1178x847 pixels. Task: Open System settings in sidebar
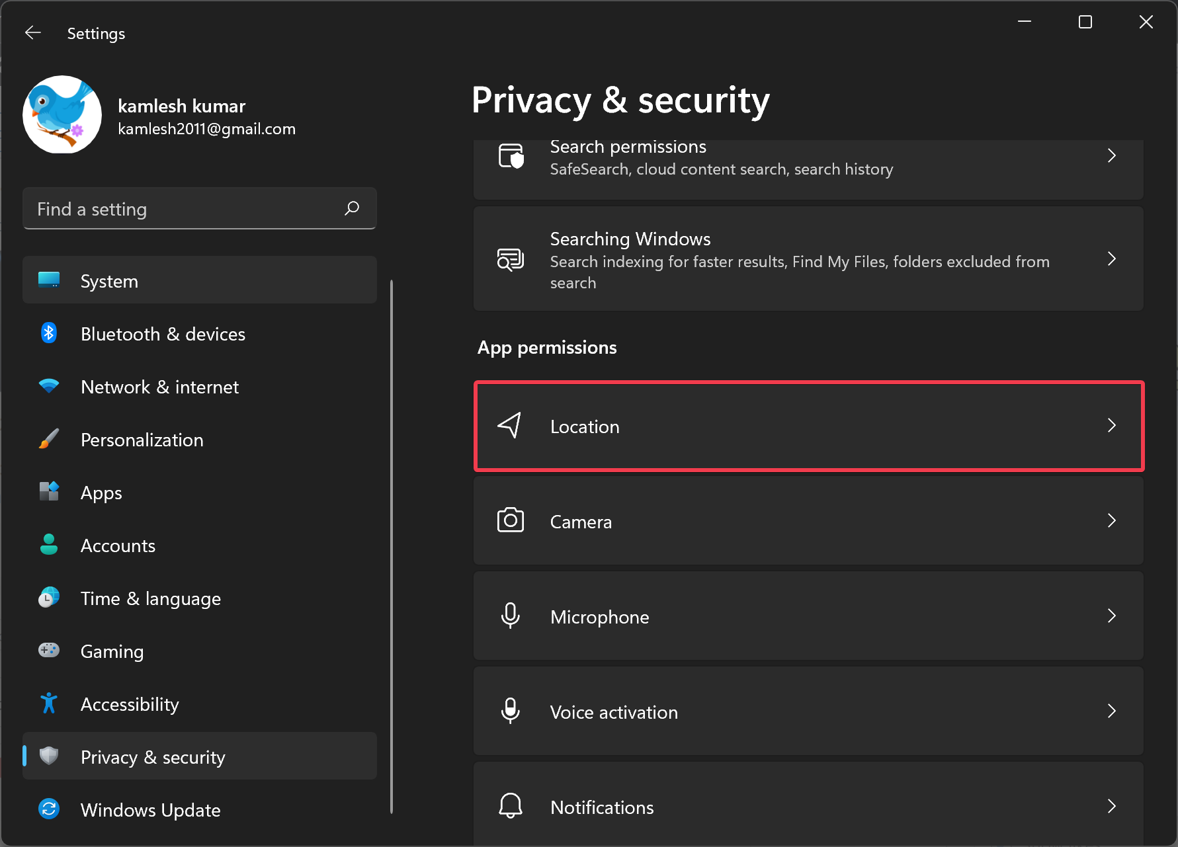(200, 280)
